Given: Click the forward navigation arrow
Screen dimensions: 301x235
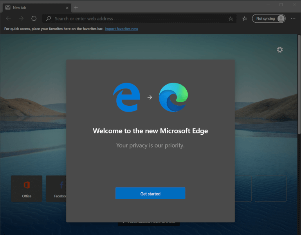Looking at the screenshot, I should pos(21,18).
